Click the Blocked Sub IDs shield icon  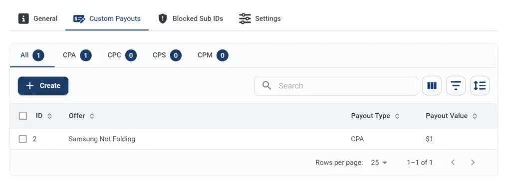(x=162, y=18)
